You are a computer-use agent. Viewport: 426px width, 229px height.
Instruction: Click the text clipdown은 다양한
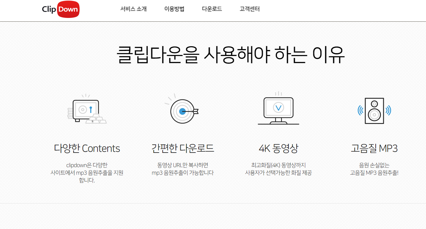click(x=87, y=165)
